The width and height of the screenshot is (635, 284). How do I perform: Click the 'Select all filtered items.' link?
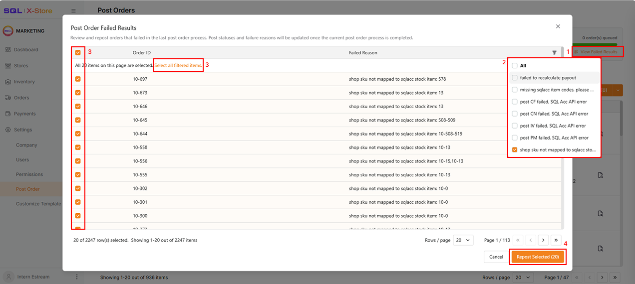pos(178,65)
